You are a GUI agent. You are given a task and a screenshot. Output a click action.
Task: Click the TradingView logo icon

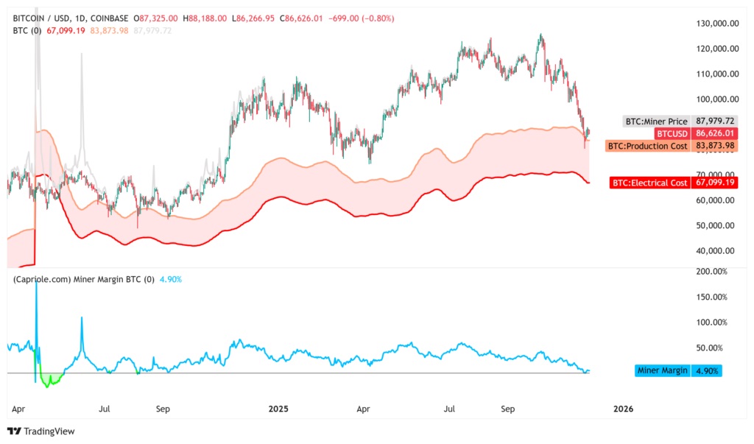pyautogui.click(x=14, y=431)
